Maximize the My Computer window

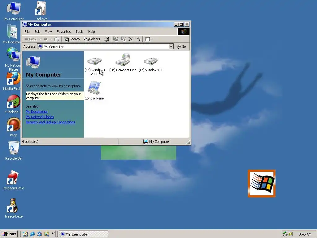click(x=181, y=24)
